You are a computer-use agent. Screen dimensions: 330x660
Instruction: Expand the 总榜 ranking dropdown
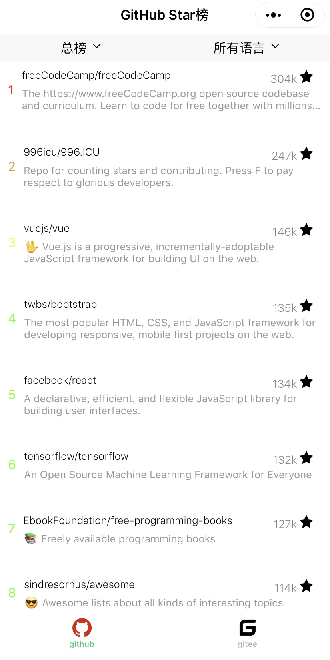[81, 48]
